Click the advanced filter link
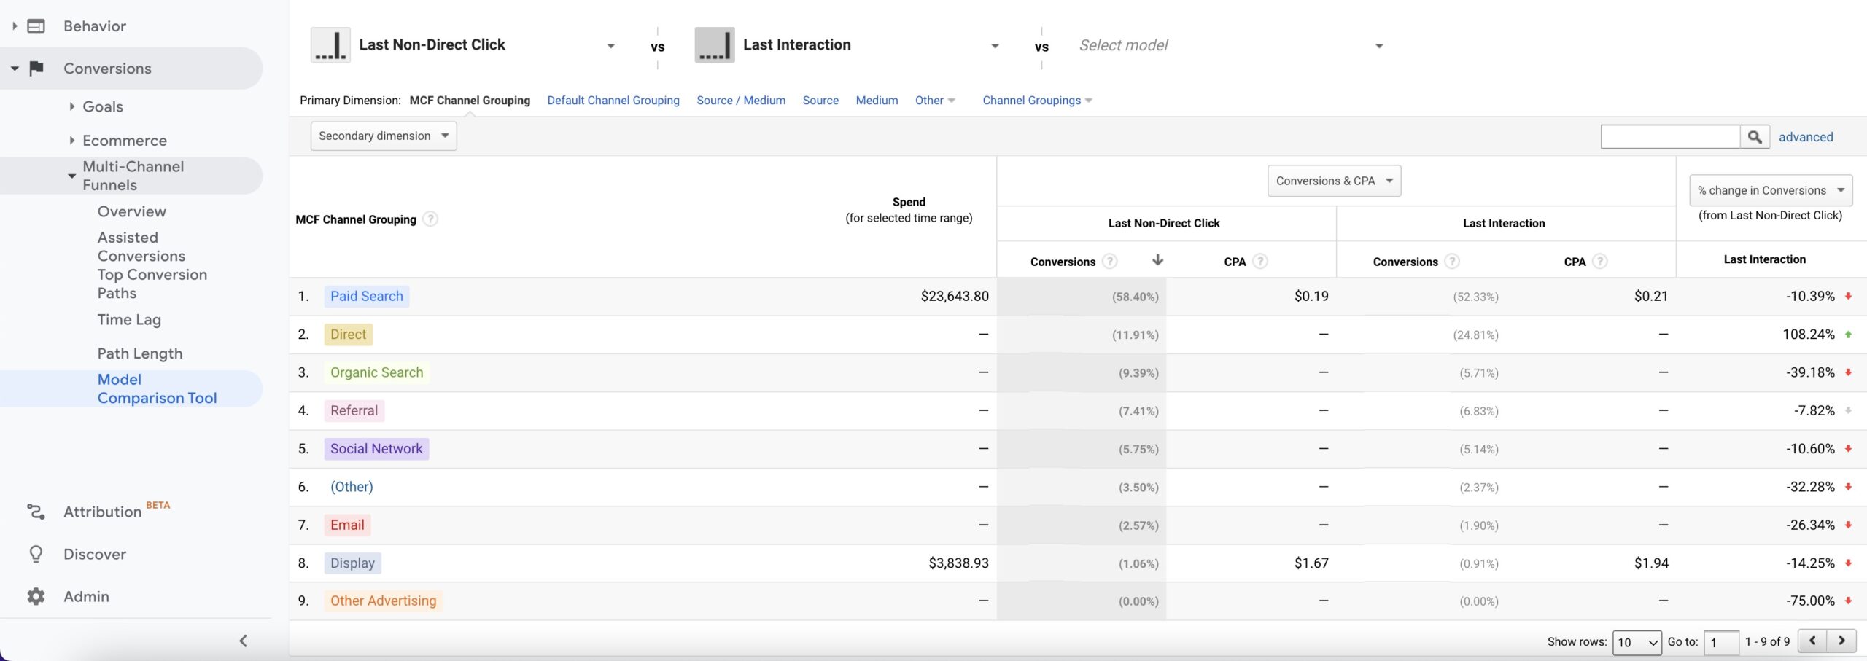The height and width of the screenshot is (661, 1867). tap(1805, 137)
